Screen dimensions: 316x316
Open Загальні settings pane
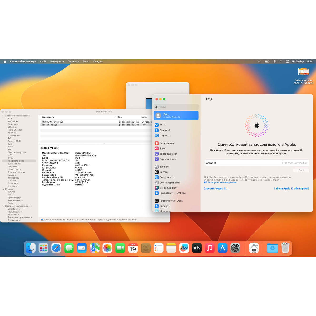point(176,167)
